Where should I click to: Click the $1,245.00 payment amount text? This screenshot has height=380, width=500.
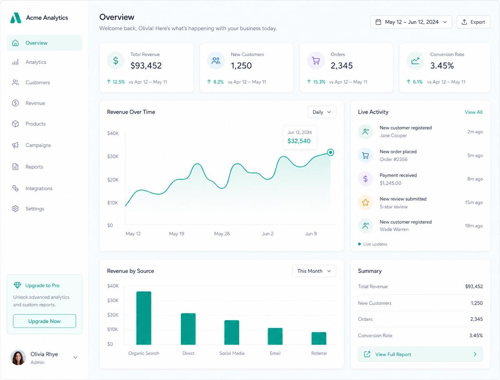390,183
